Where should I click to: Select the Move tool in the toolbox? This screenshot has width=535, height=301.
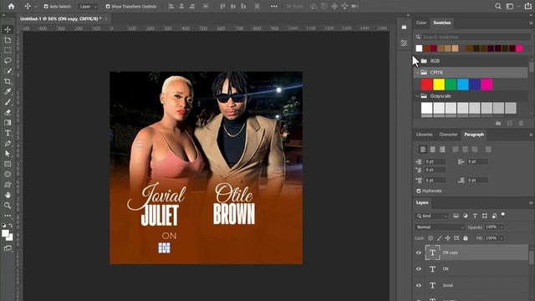[x=8, y=30]
